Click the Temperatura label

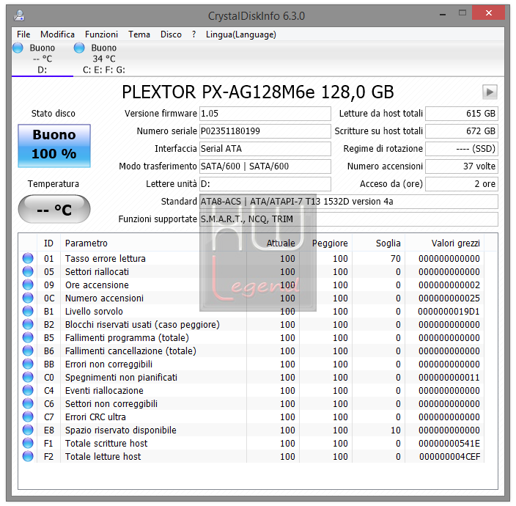pos(54,184)
